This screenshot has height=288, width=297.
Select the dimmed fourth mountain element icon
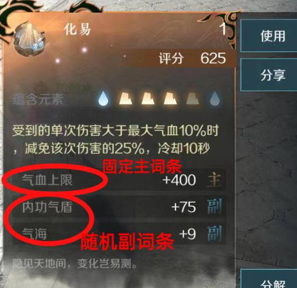click(x=193, y=98)
